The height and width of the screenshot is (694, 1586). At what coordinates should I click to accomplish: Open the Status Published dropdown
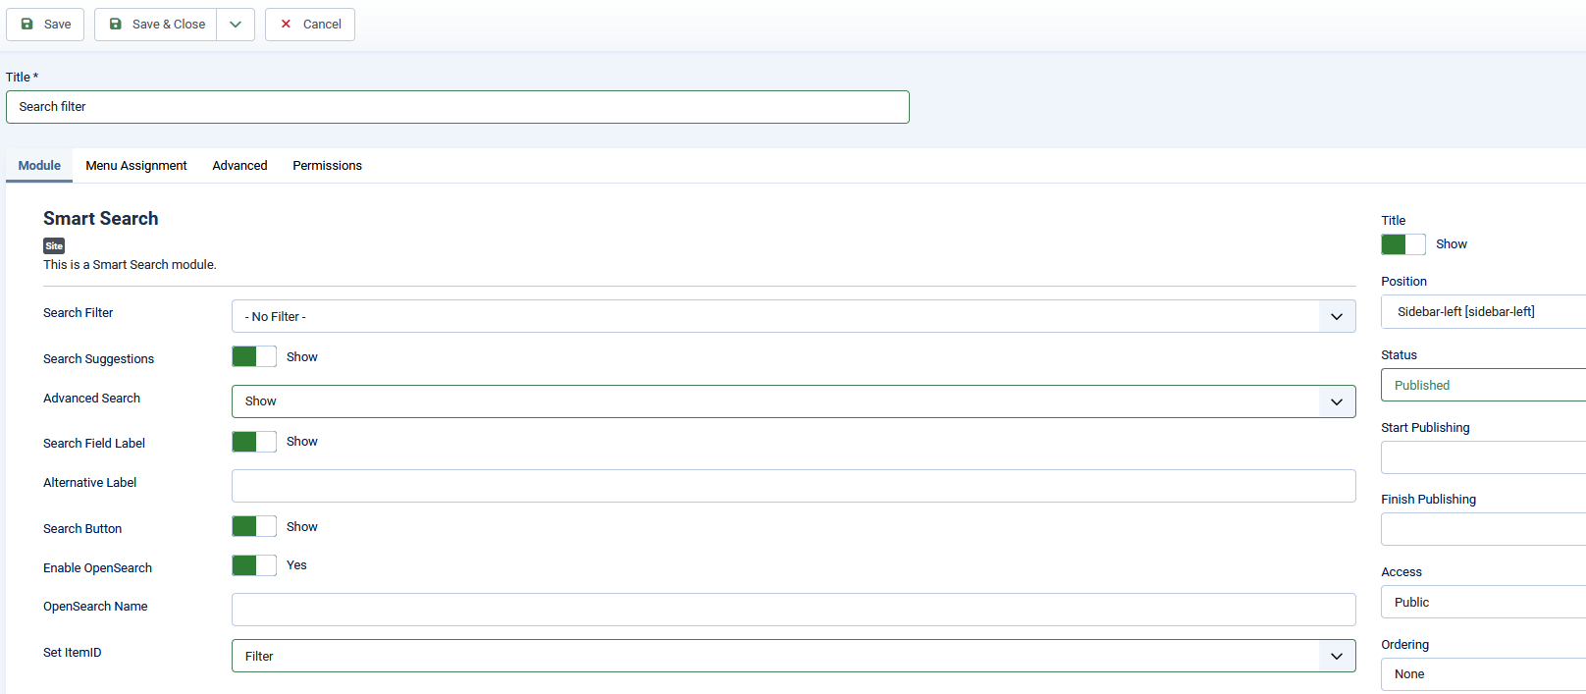[x=1482, y=385]
